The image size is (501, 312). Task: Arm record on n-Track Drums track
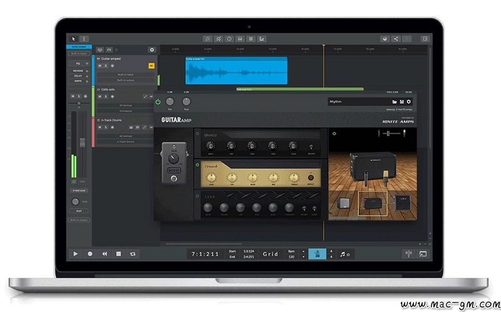[112, 128]
